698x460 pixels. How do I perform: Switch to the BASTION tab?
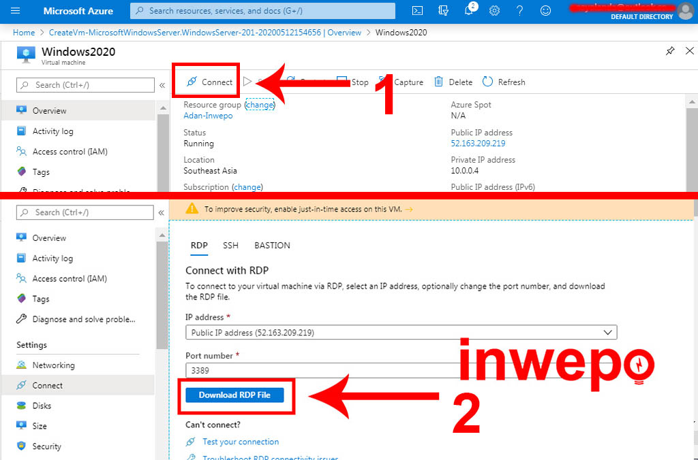[272, 245]
